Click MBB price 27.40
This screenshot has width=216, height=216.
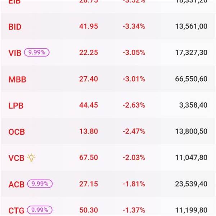88,79
